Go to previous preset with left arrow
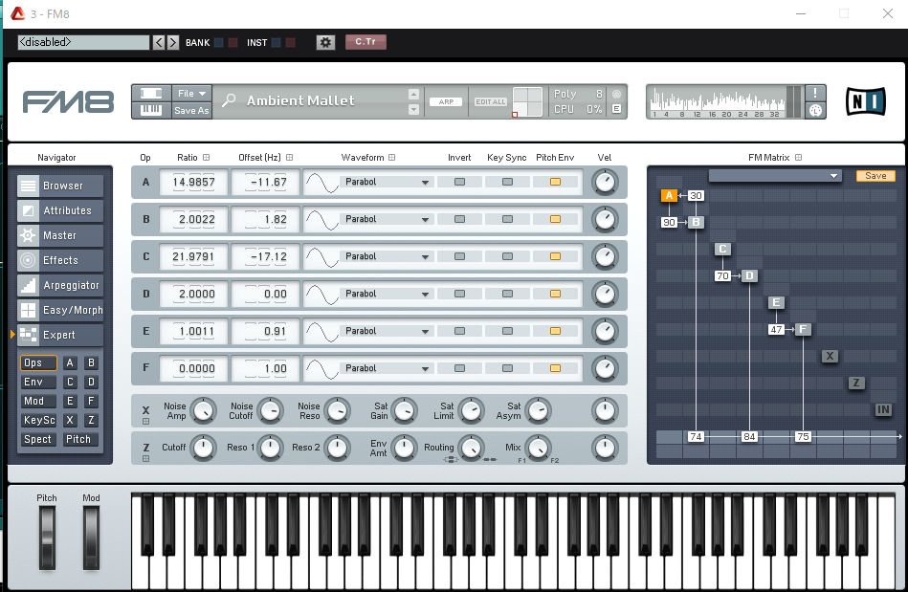Viewport: 908px width, 592px height. (159, 42)
